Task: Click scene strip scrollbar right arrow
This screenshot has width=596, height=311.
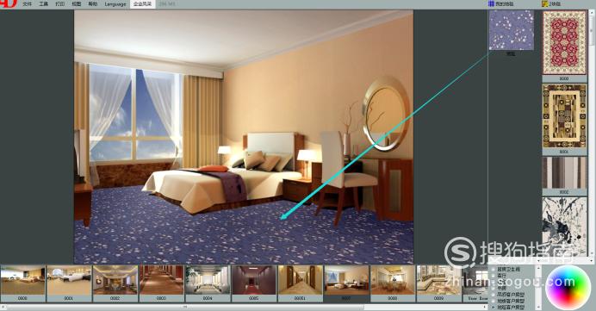Action: tap(484, 307)
